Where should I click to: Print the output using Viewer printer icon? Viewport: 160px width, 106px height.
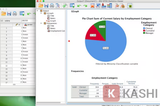coord(52,6)
